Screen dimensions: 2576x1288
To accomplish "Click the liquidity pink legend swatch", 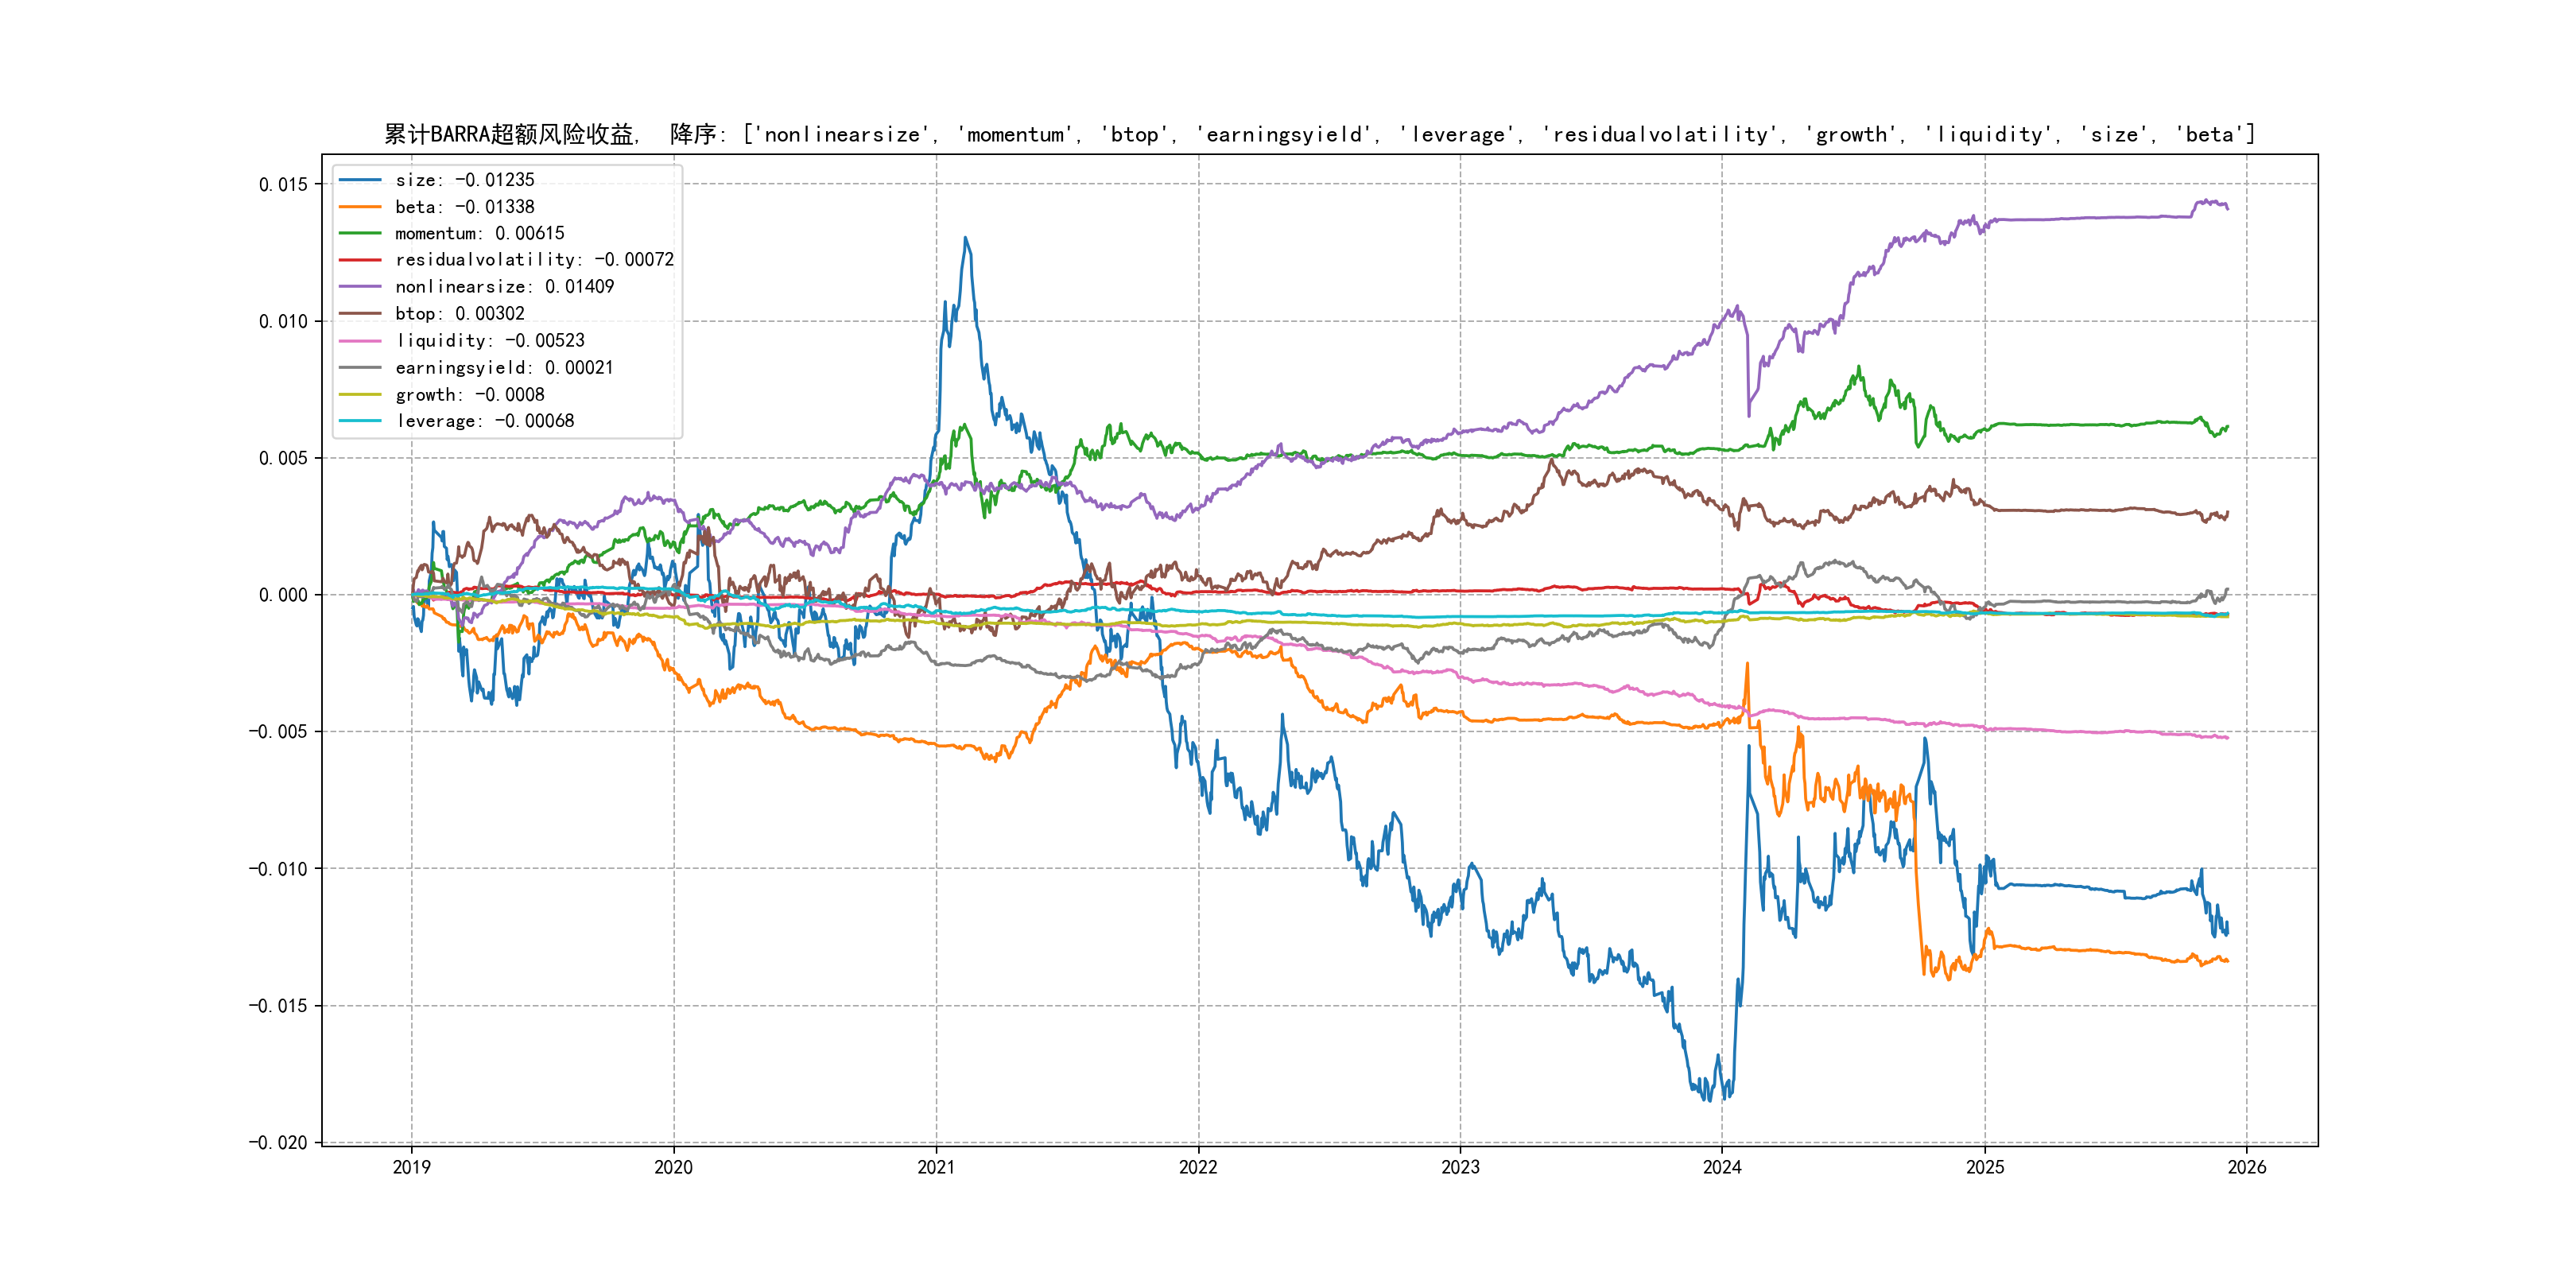I will tap(360, 341).
